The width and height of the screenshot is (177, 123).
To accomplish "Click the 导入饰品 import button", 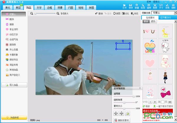I will (x=14, y=85).
